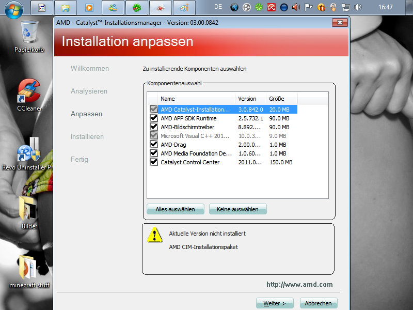Click the globe icon in system tray
This screenshot has width=413, height=310.
pyautogui.click(x=234, y=7)
